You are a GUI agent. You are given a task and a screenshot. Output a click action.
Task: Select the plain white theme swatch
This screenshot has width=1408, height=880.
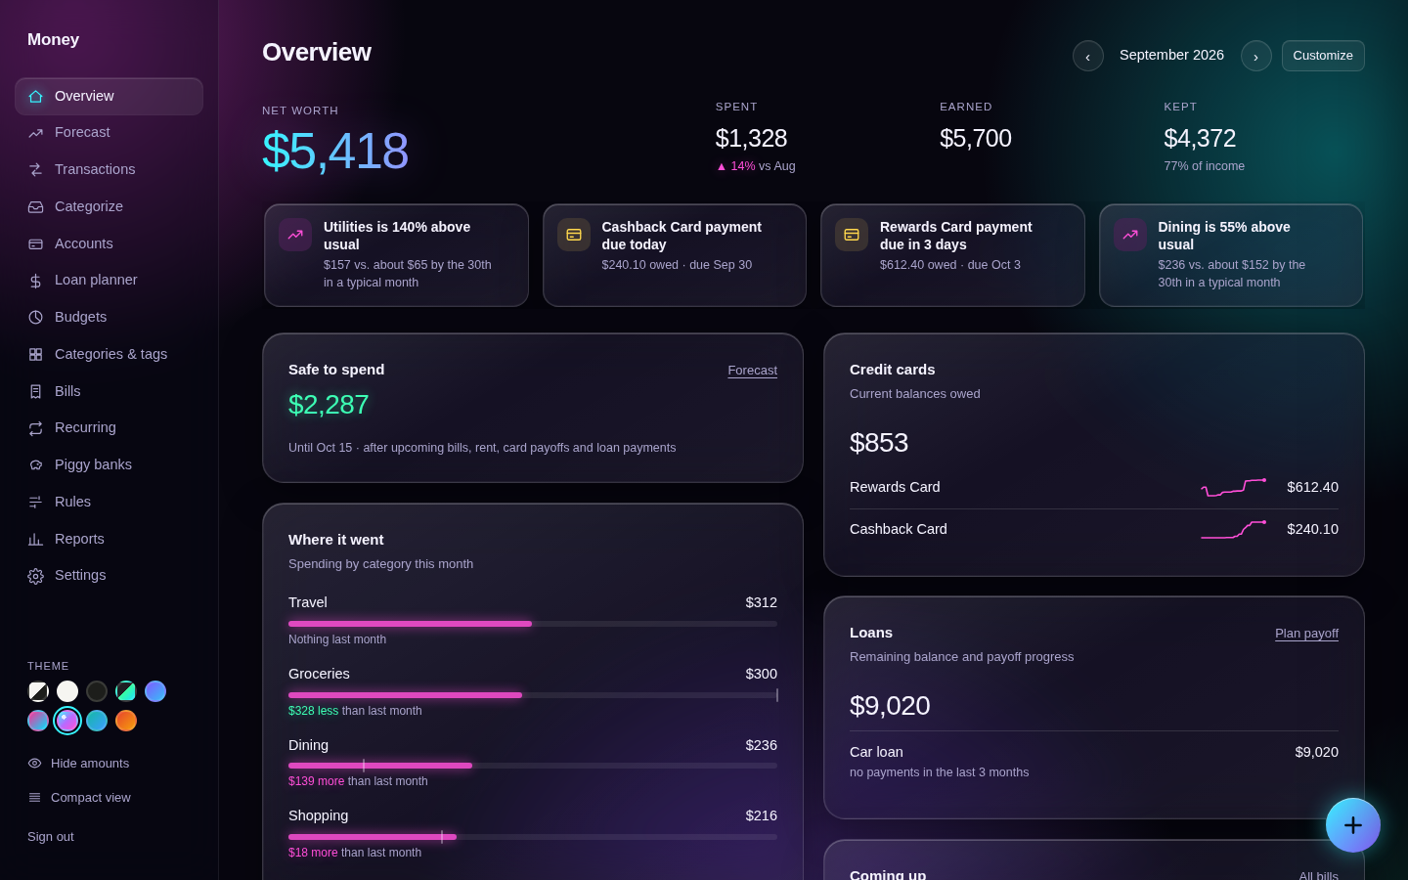click(67, 692)
